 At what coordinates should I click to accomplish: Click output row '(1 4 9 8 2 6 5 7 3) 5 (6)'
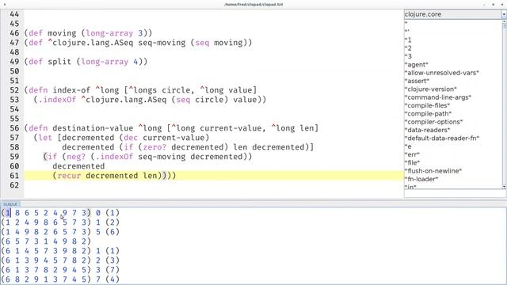click(60, 232)
